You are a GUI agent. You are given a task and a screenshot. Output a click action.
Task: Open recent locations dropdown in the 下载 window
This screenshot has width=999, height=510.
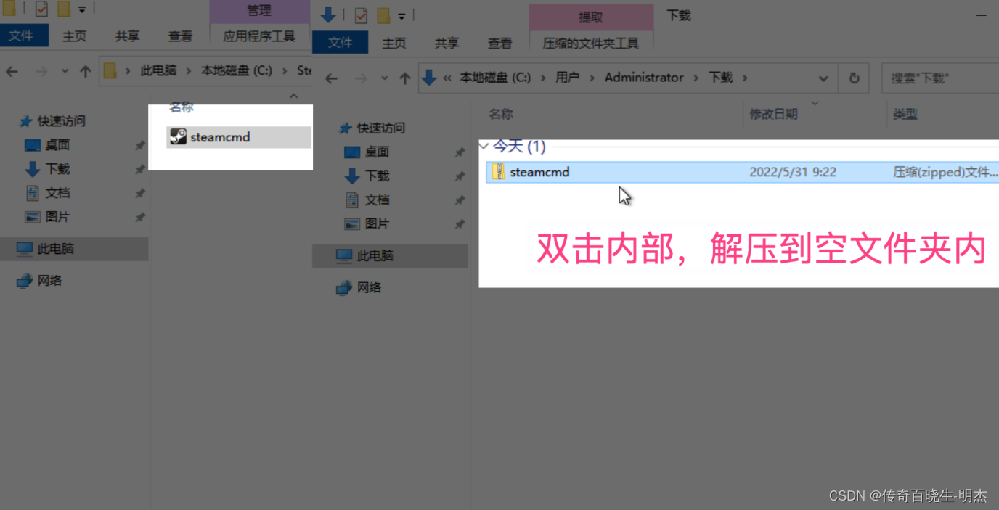click(384, 78)
